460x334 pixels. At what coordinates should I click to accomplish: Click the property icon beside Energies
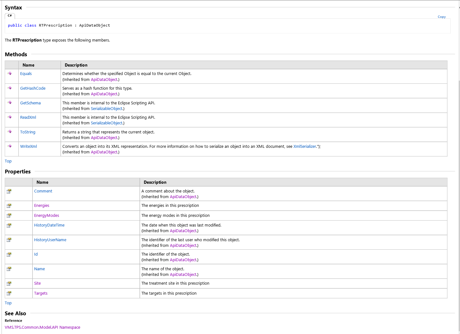(x=9, y=205)
